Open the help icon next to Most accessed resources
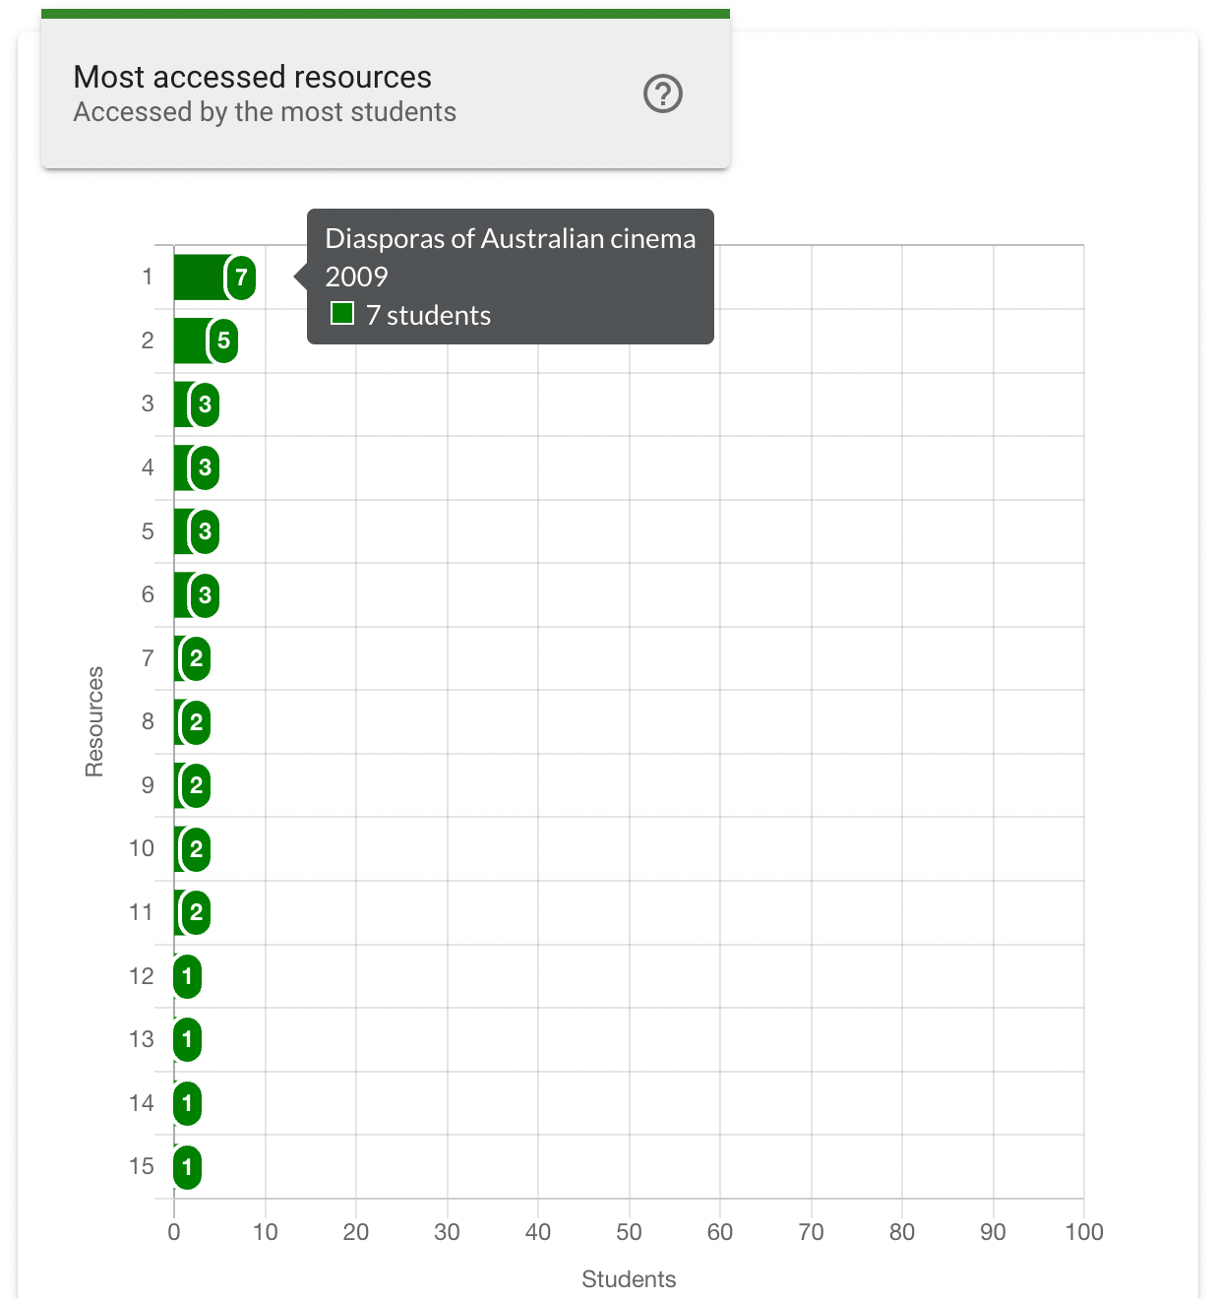Image resolution: width=1215 pixels, height=1299 pixels. click(663, 93)
